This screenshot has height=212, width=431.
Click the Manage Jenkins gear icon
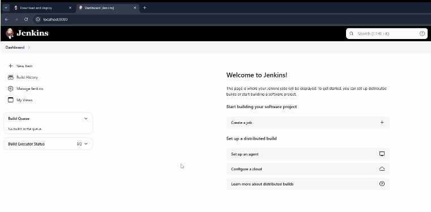coord(10,89)
